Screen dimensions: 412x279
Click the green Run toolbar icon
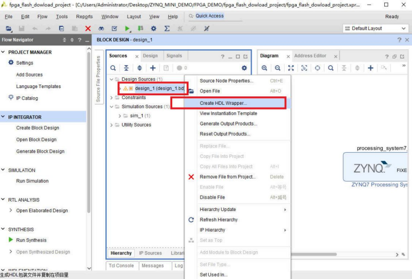127,28
